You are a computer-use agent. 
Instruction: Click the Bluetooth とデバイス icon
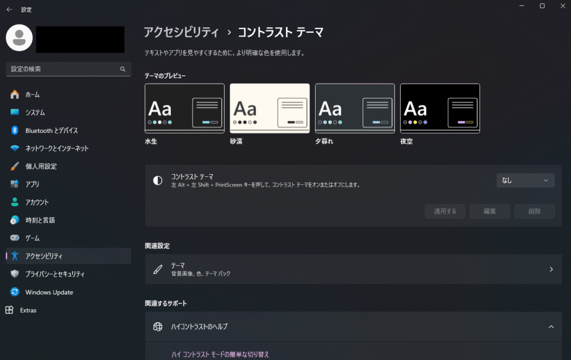15,130
